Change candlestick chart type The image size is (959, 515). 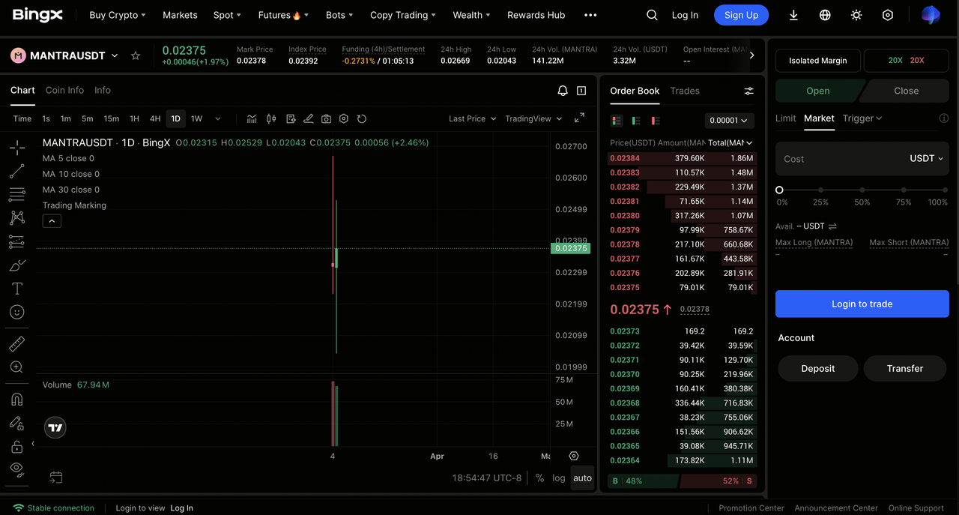[x=271, y=118]
